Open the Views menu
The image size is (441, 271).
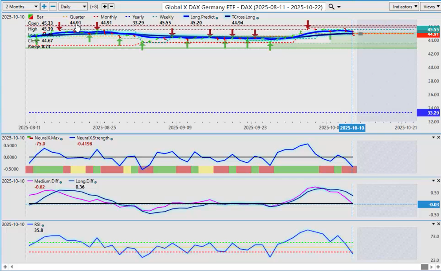click(x=429, y=7)
